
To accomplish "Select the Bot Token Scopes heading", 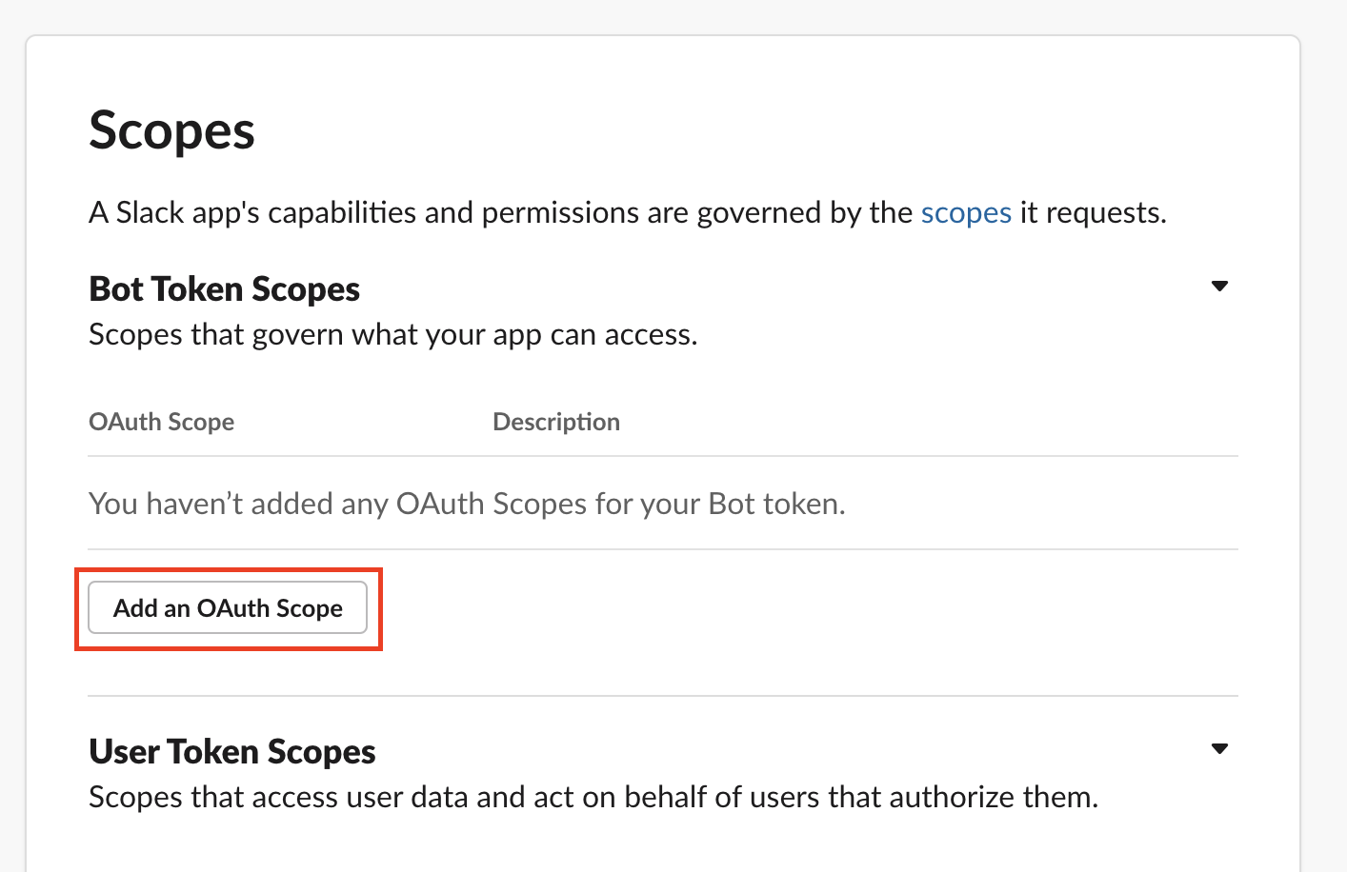I will [224, 289].
